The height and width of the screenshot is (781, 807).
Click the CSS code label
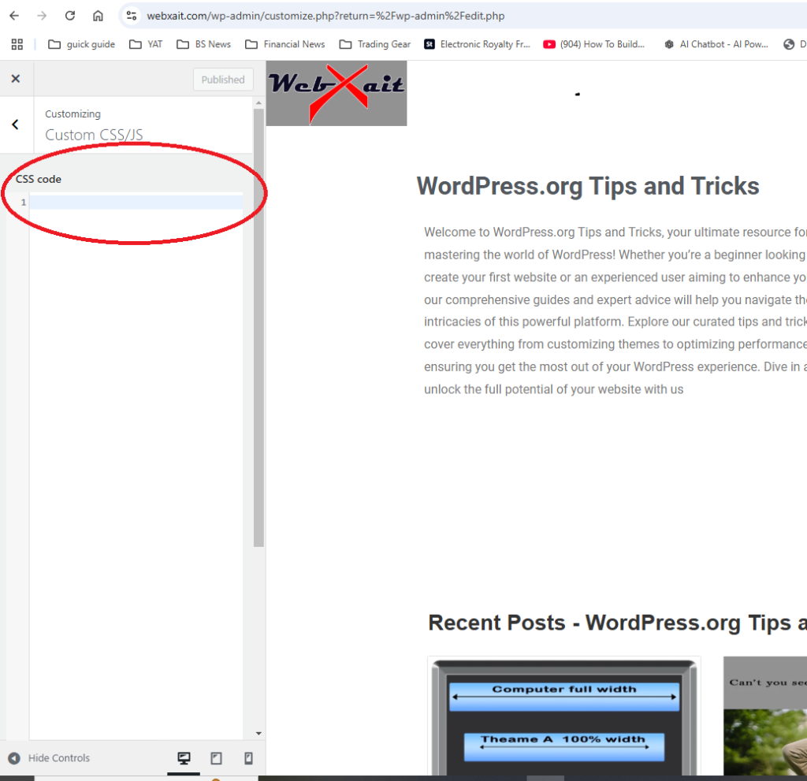click(39, 179)
